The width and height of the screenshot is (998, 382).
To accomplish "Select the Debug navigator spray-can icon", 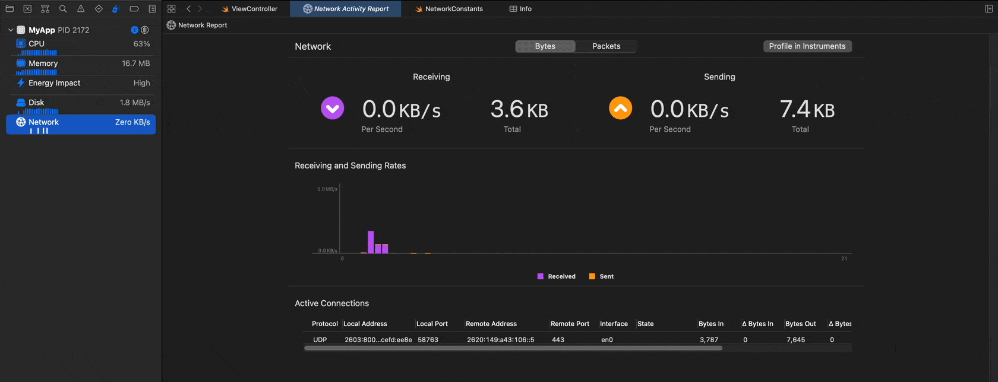I will click(116, 9).
